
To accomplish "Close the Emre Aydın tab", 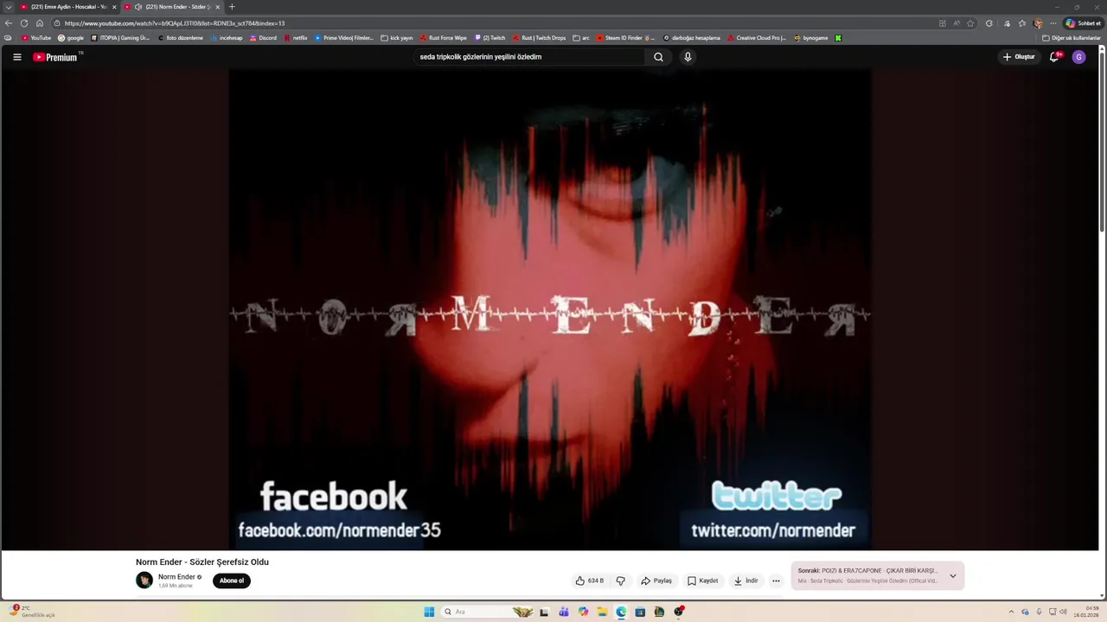I will point(113,7).
